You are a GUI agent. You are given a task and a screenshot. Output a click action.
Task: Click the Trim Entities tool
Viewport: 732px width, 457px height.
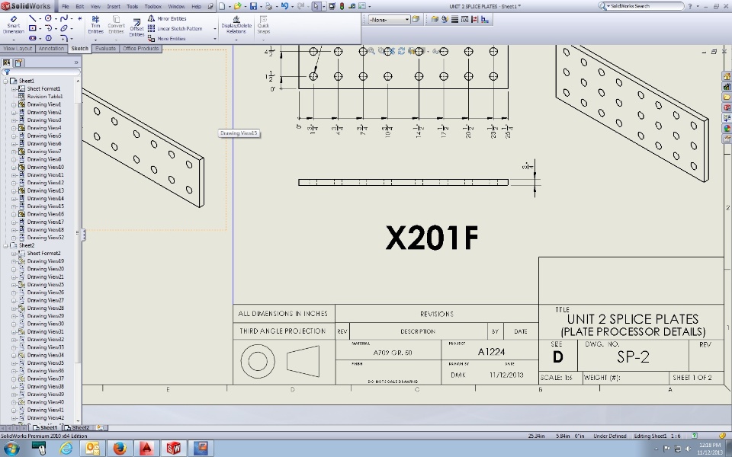pos(95,24)
